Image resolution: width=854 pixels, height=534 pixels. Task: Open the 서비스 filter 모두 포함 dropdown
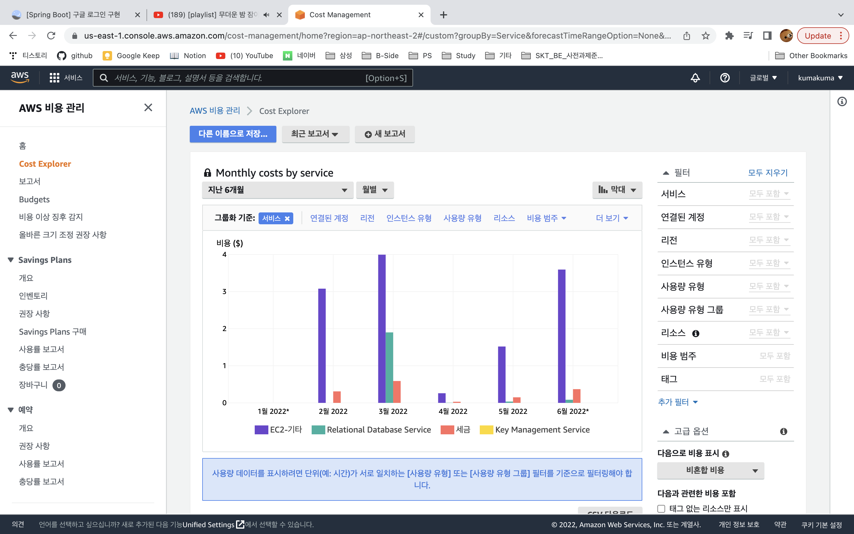click(769, 194)
